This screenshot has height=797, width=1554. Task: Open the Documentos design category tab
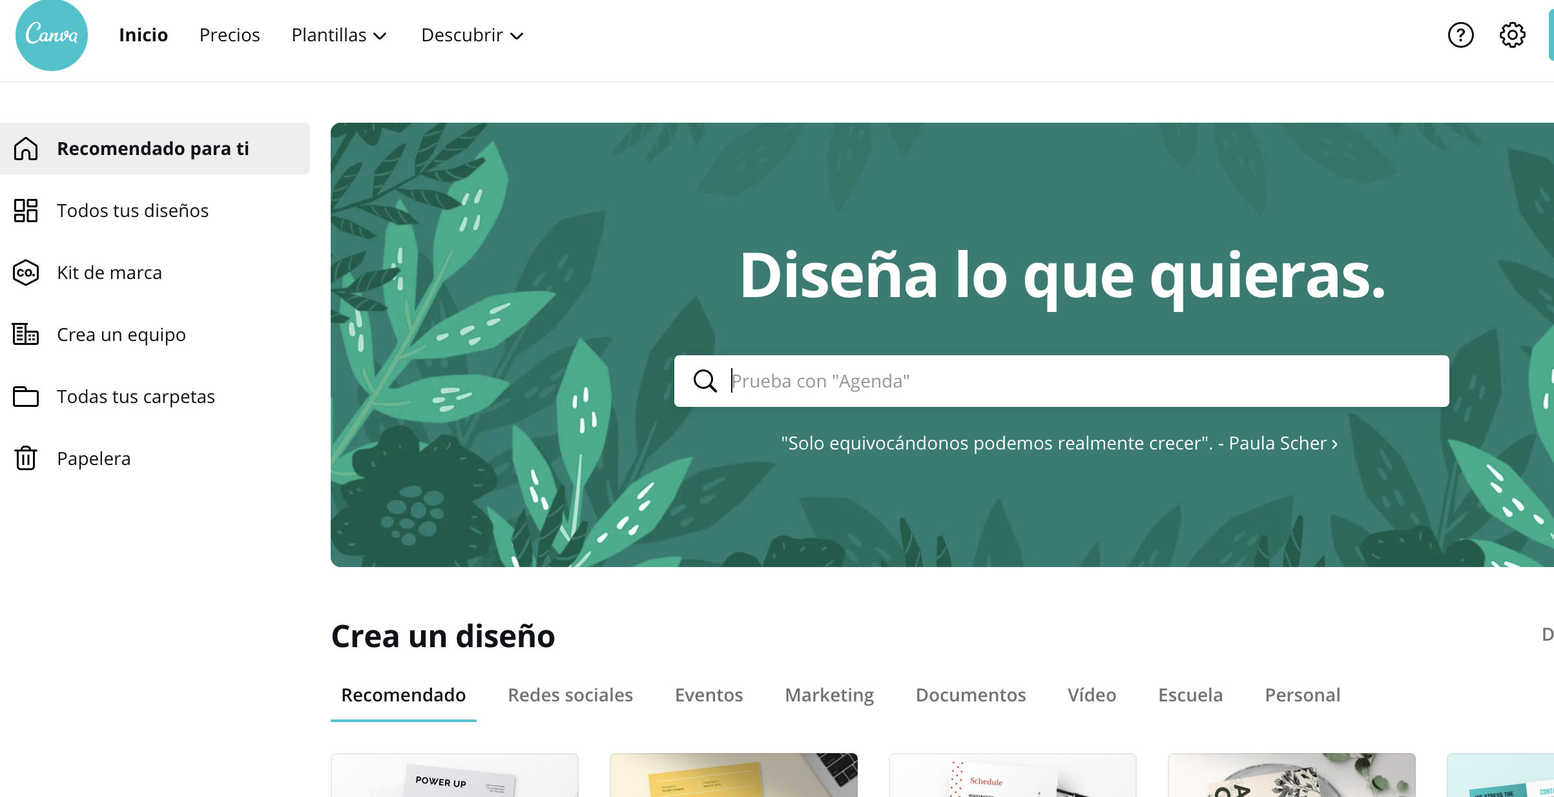(x=970, y=695)
